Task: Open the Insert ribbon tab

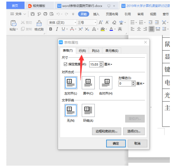Action: click(x=96, y=14)
